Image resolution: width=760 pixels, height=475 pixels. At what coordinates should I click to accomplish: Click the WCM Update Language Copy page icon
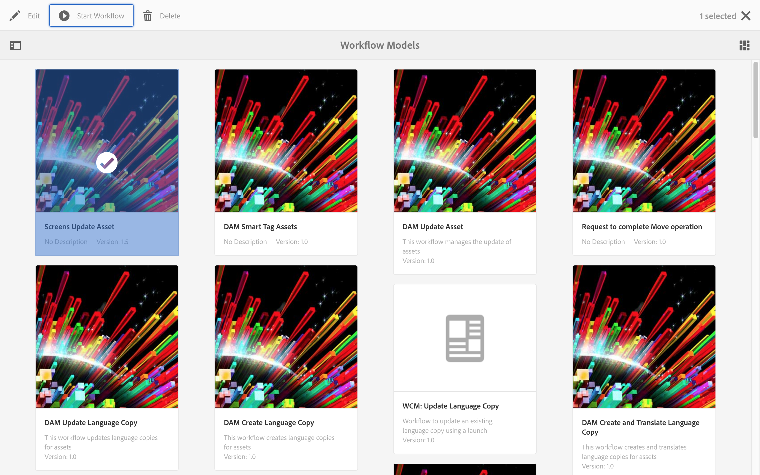[x=465, y=338]
